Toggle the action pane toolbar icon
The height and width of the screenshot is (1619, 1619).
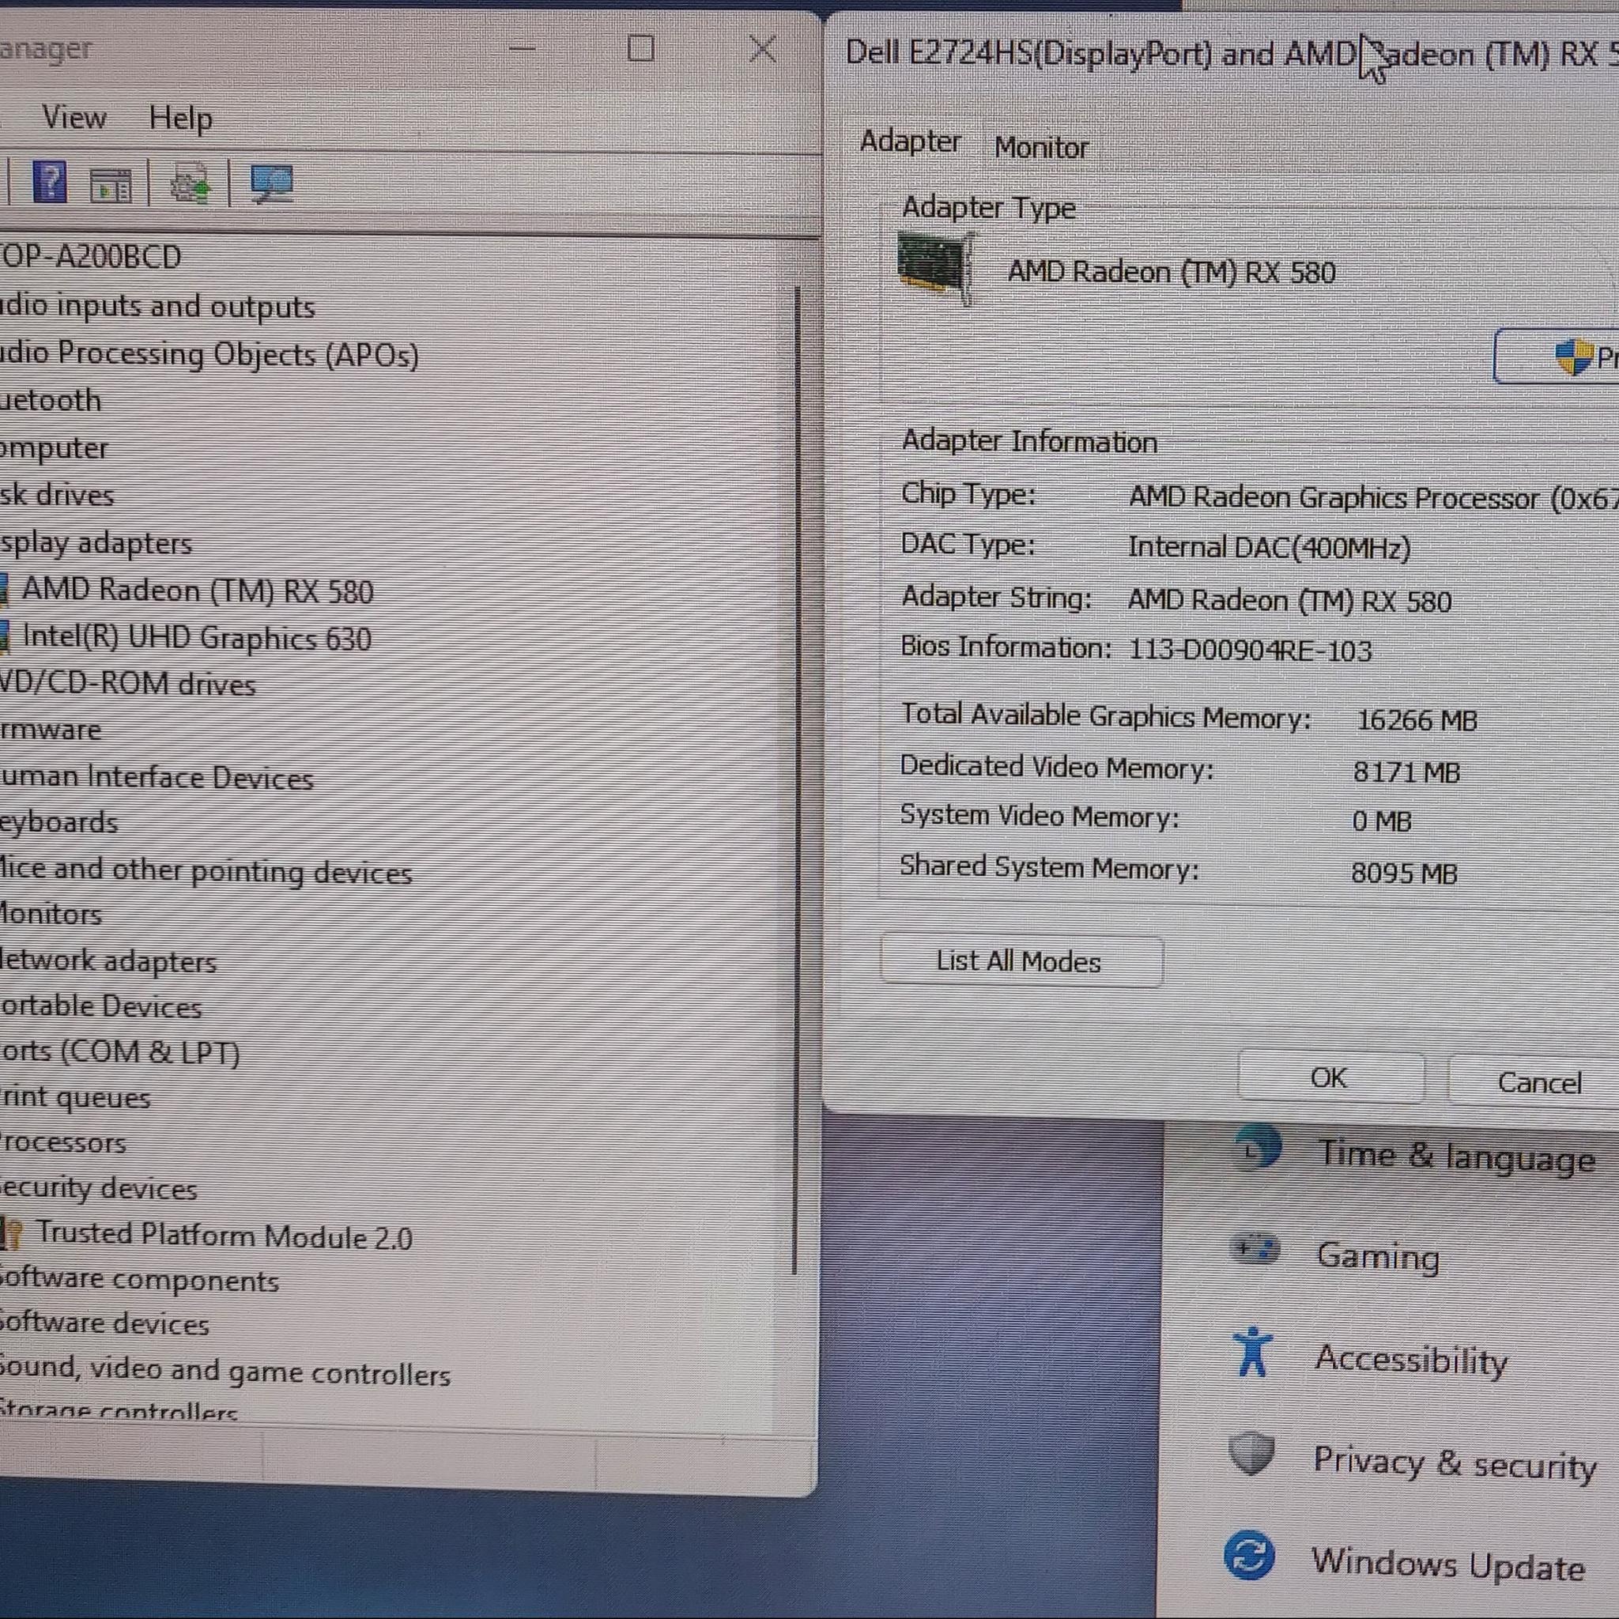click(x=111, y=184)
